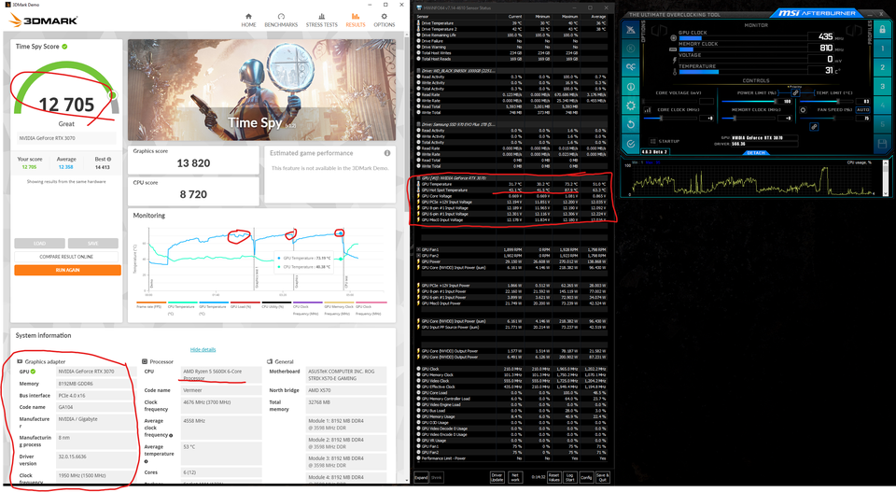Click the Shrink button in HWiNFO
896x492 pixels.
coord(437,477)
